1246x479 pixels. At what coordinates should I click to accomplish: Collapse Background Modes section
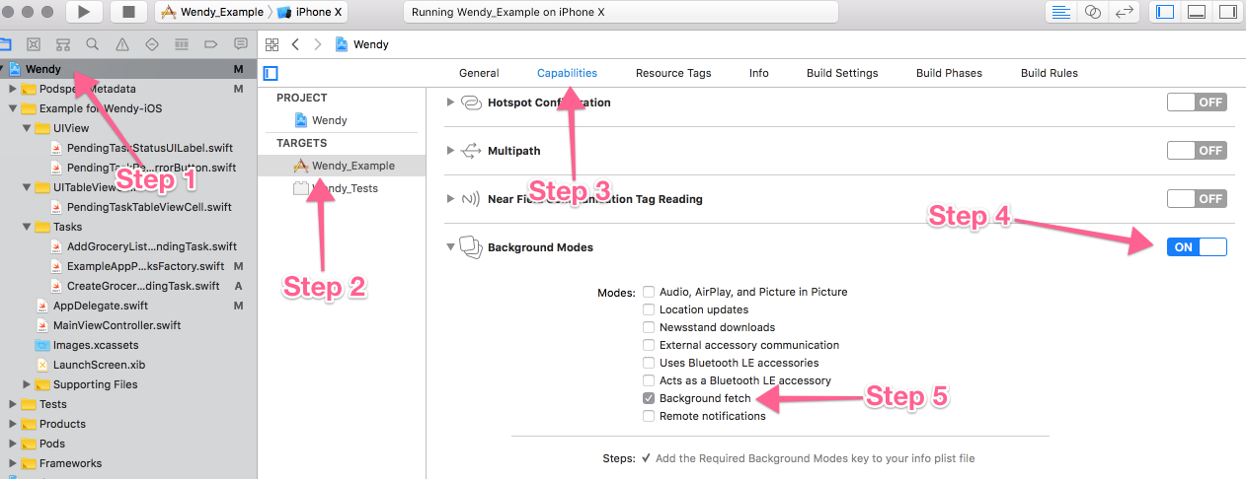click(x=451, y=247)
